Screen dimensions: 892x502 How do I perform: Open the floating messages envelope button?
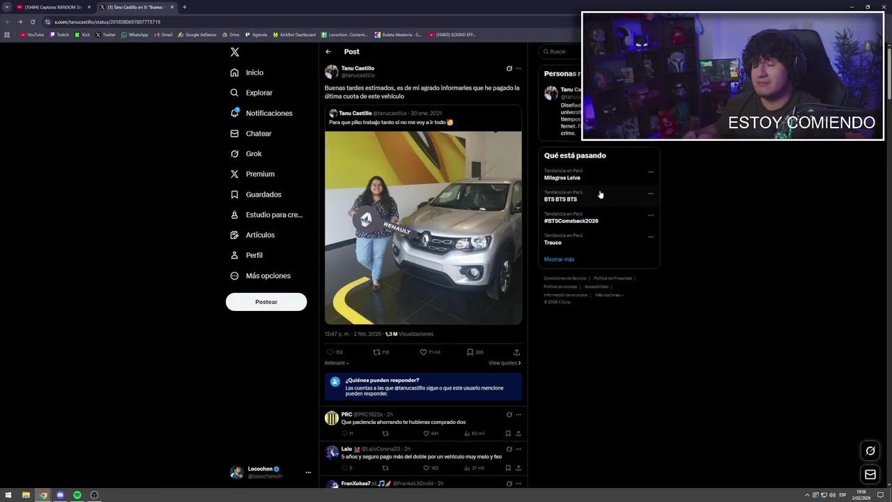(870, 475)
